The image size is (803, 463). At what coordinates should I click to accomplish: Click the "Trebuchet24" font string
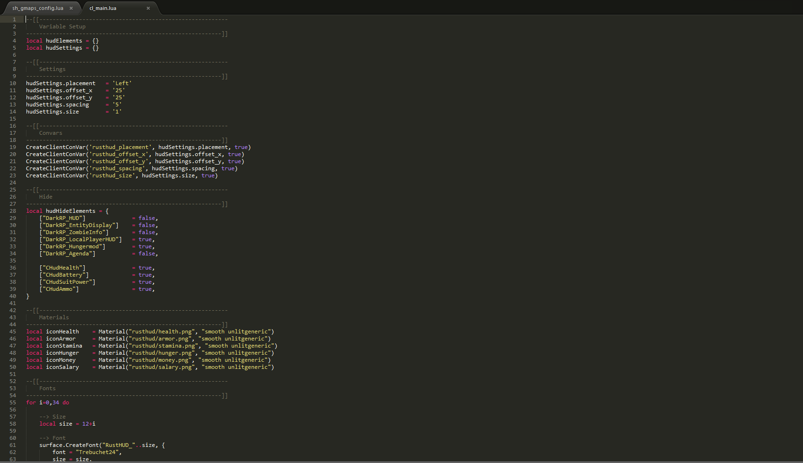97,452
